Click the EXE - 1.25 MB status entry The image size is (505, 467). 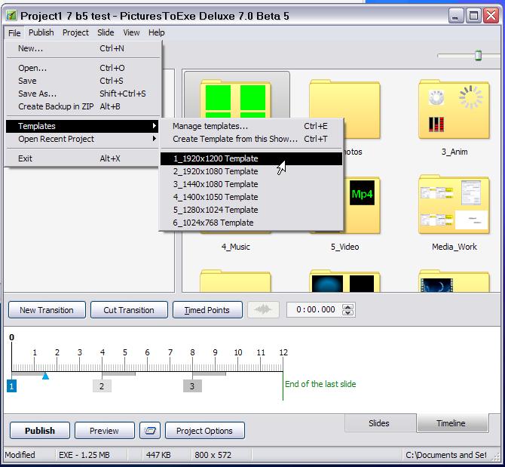[84, 455]
